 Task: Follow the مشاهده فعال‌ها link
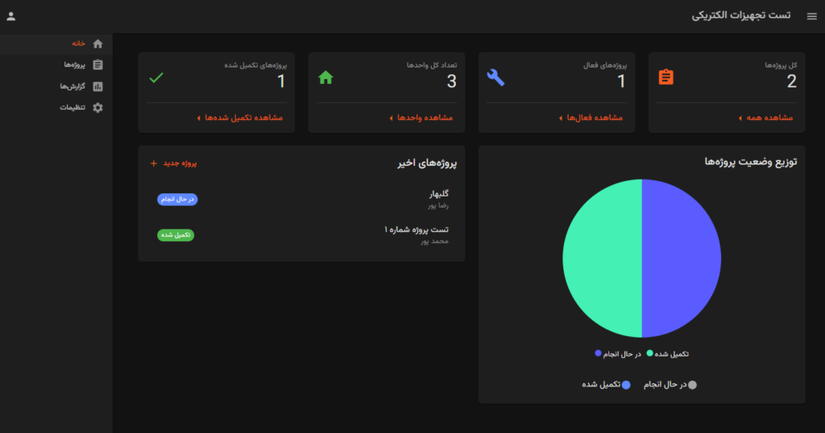tap(591, 118)
